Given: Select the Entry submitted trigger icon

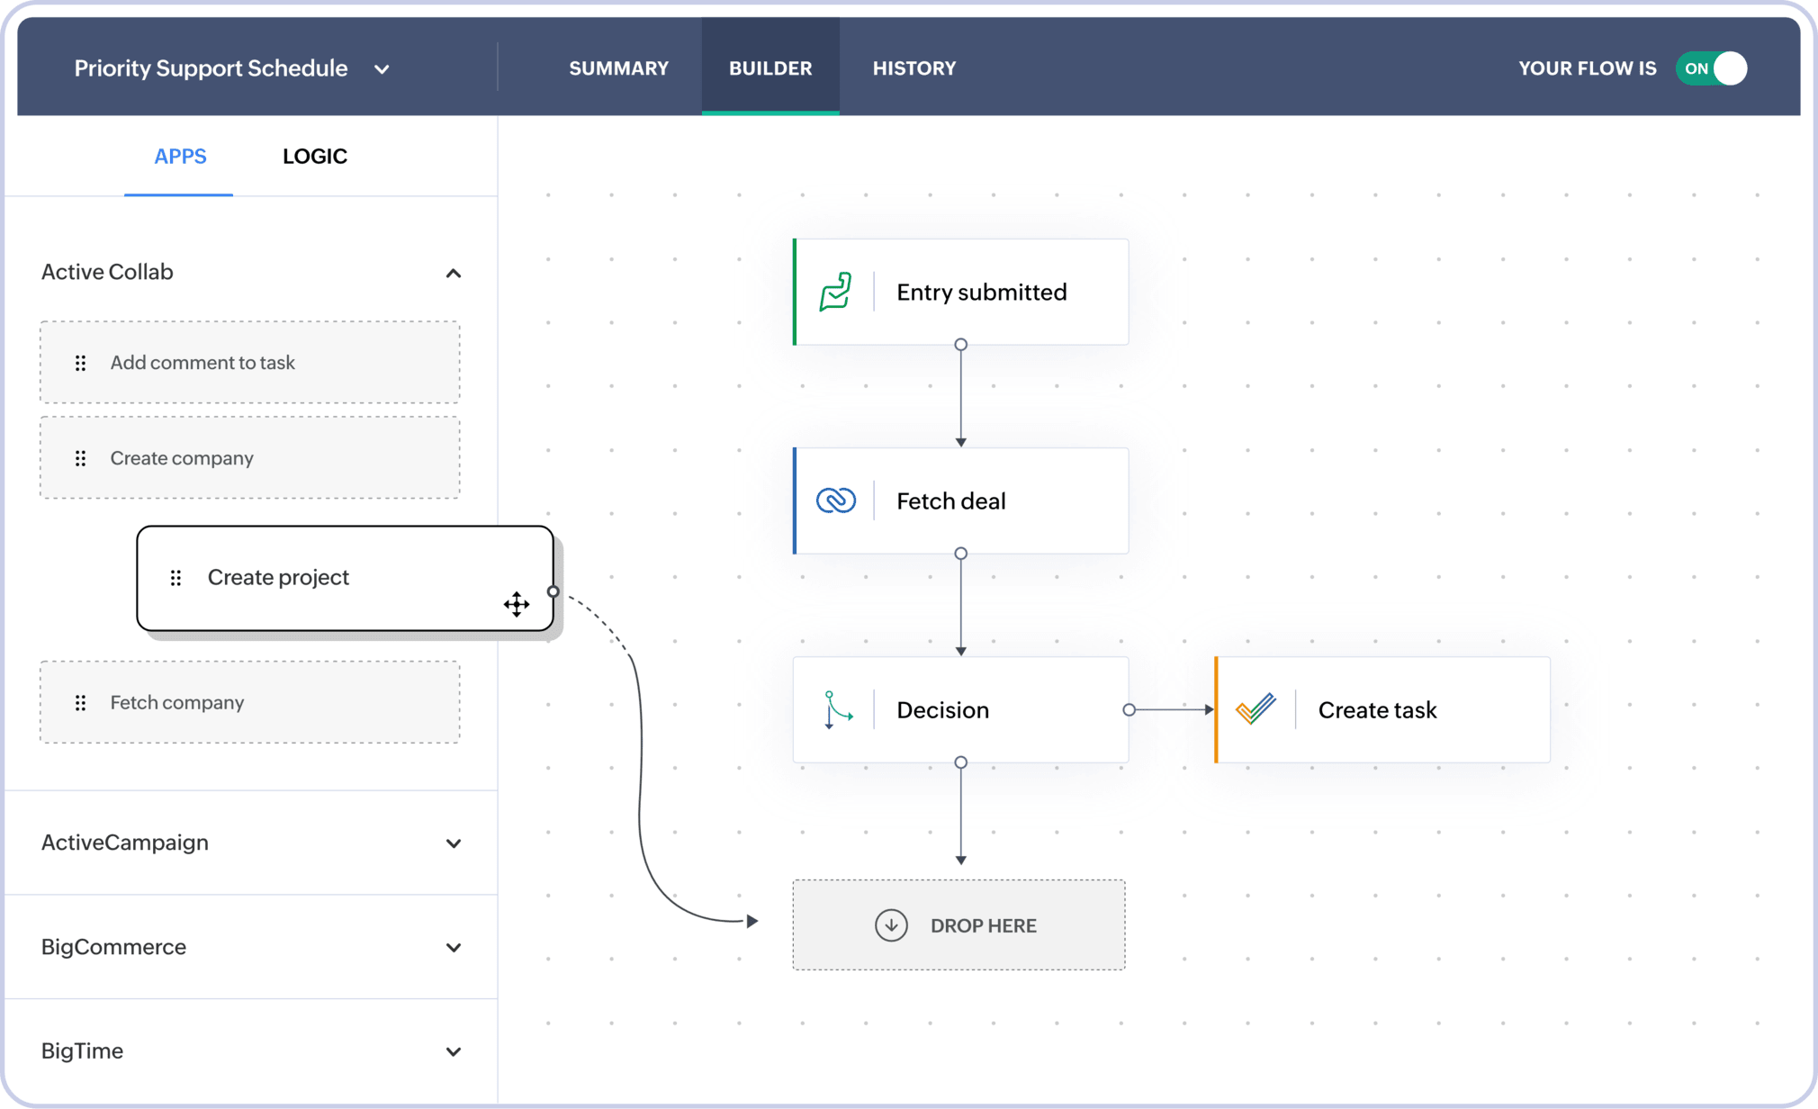Looking at the screenshot, I should point(836,292).
